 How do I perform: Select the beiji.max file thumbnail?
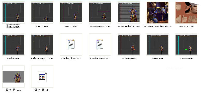[x=13, y=12]
